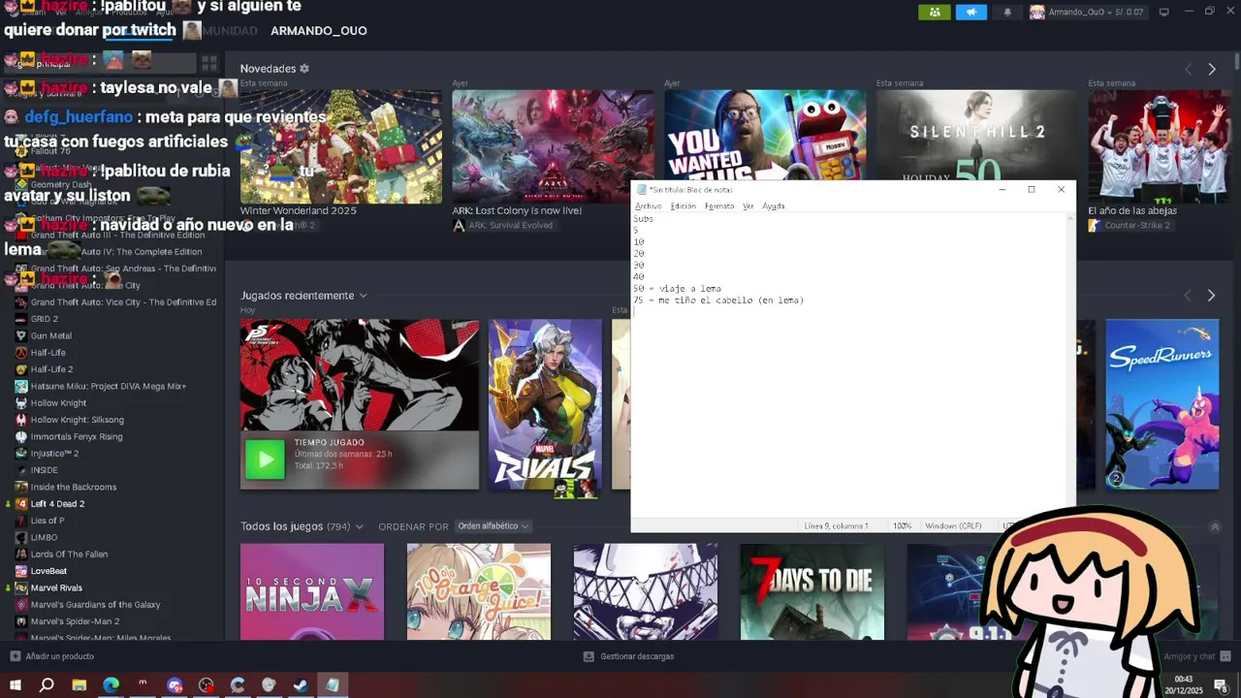Open ARMANDO_OUO profile tab in Steam
The image size is (1241, 698).
click(318, 31)
